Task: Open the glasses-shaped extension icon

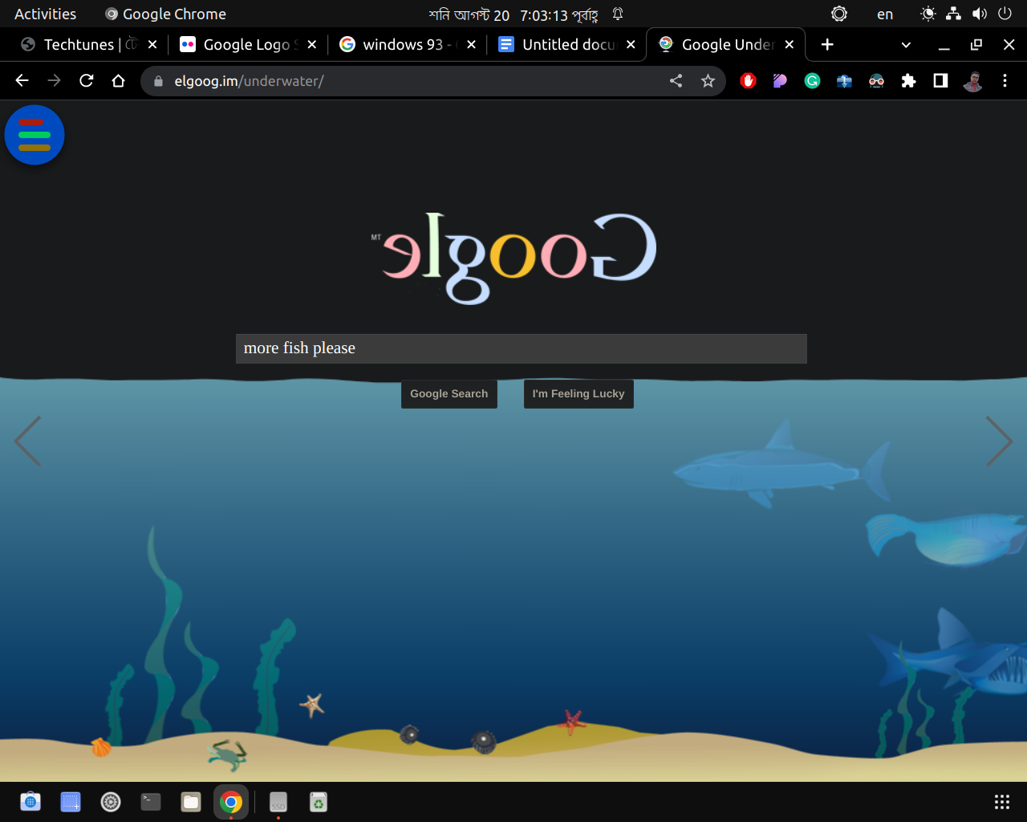Action: (876, 80)
